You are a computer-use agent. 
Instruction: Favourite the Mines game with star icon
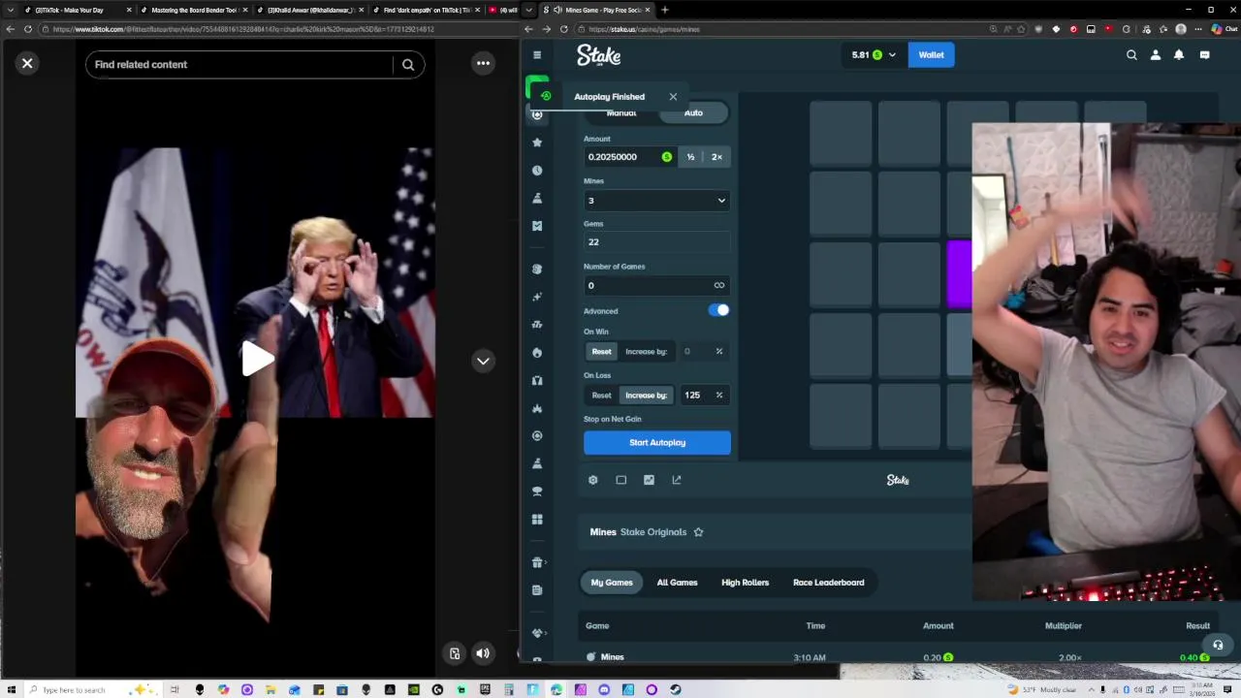tap(698, 532)
